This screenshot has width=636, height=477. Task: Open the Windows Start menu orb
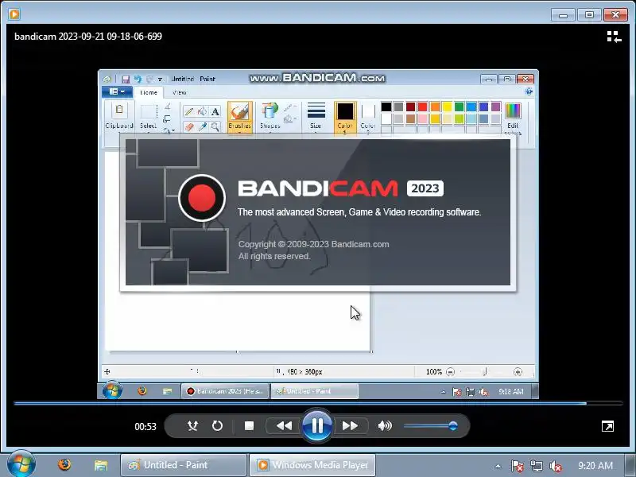pos(21,465)
